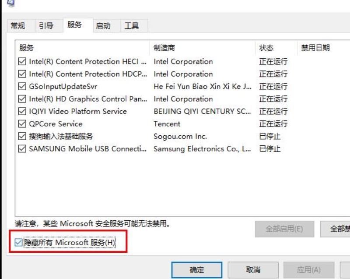Uncheck 搜狗输入法基础服务 checkbox
This screenshot has height=279, width=350.
(x=22, y=136)
